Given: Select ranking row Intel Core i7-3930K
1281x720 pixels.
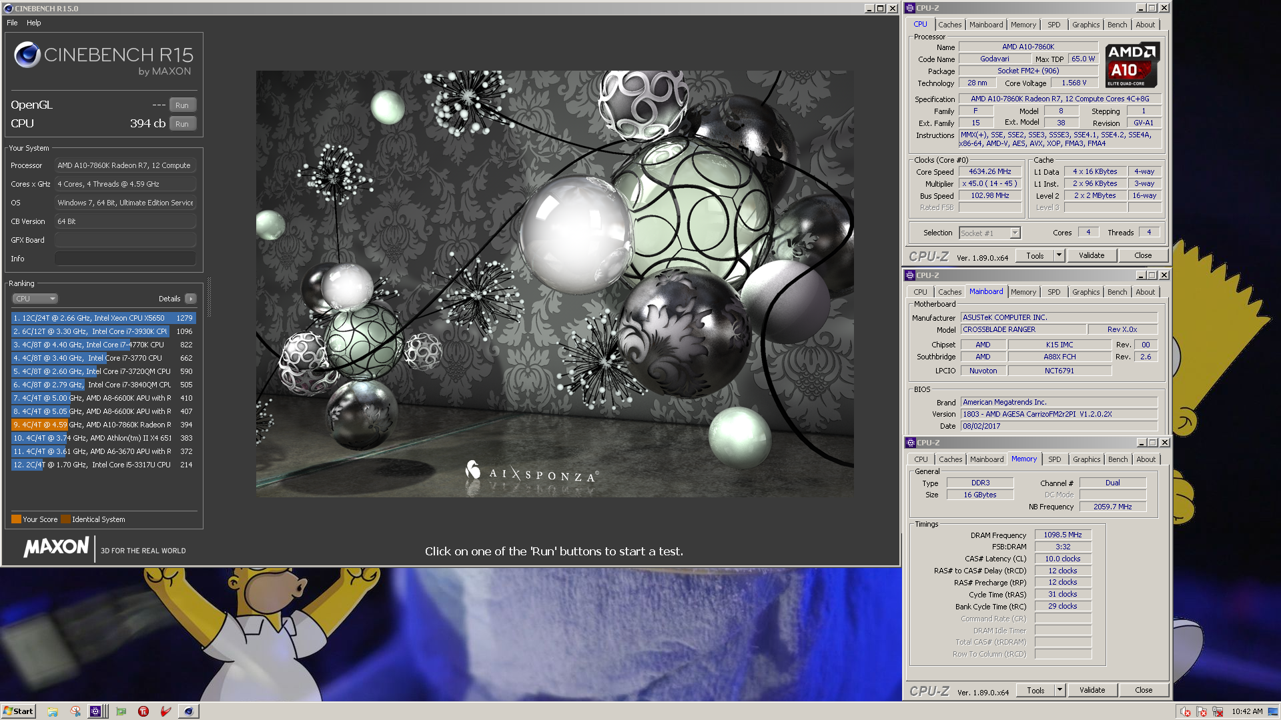Looking at the screenshot, I should click(103, 331).
